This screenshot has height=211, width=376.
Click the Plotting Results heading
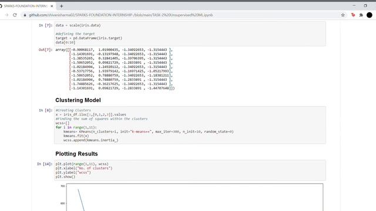[76, 154]
